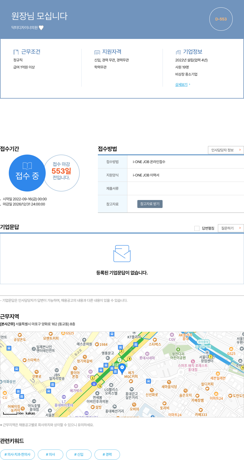Click the 불이아 본점 restaurant marker

pyautogui.click(x=75, y=368)
